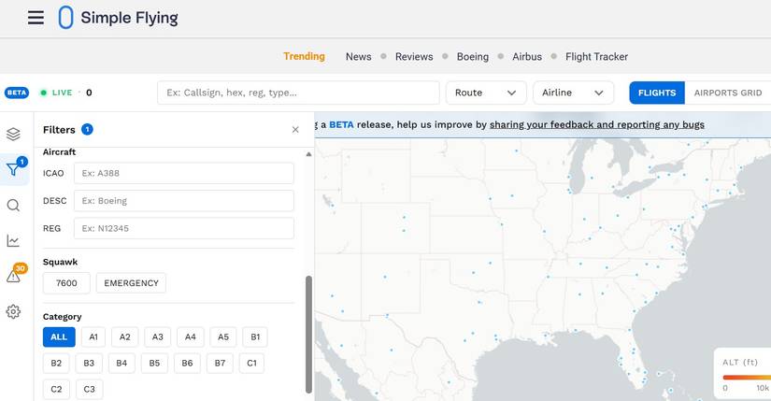Image resolution: width=771 pixels, height=401 pixels.
Task: Toggle the A2 category filter
Action: click(125, 337)
